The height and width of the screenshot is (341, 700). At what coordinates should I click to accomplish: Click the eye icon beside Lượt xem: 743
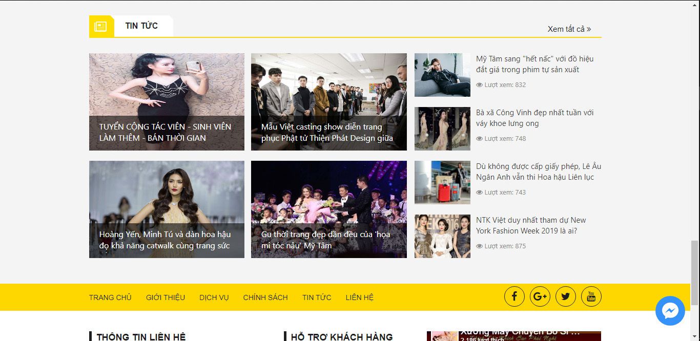click(480, 193)
